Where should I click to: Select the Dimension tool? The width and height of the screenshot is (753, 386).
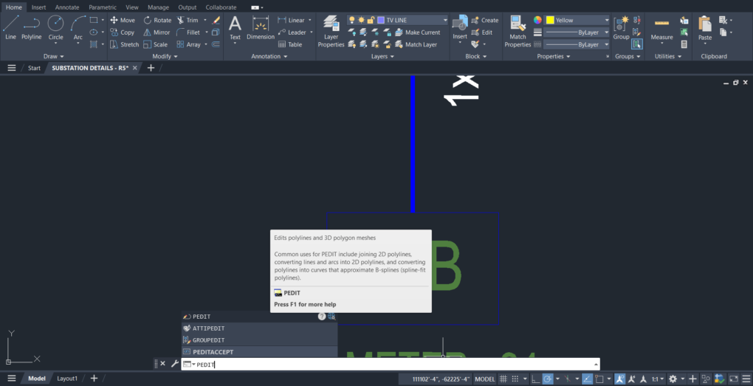click(x=261, y=28)
